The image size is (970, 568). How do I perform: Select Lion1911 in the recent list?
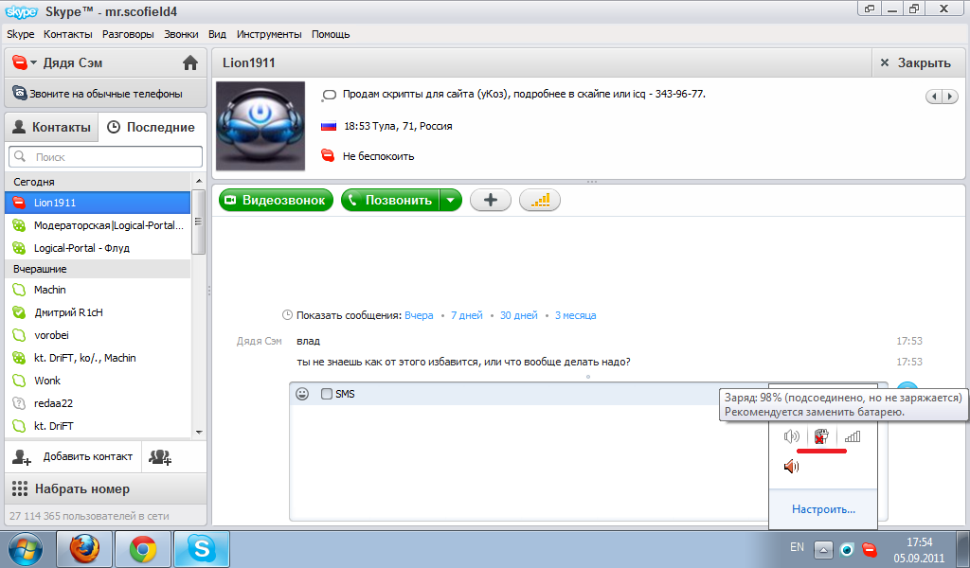point(98,203)
